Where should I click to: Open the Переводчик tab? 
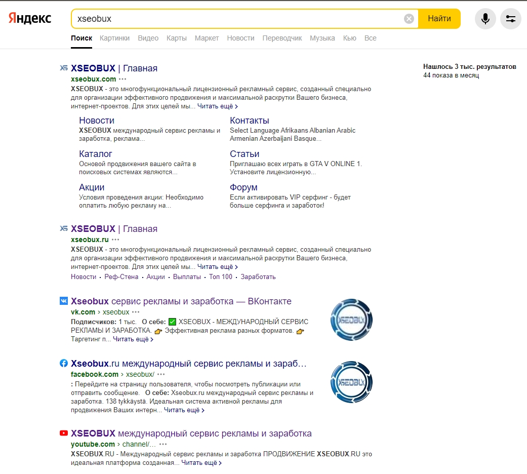pos(282,38)
